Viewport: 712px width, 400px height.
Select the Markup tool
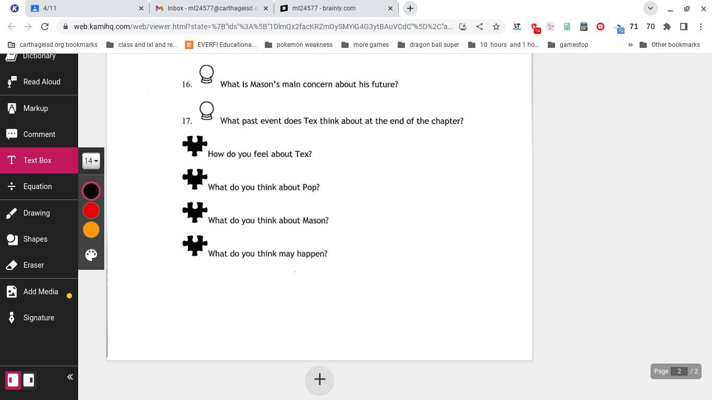pos(39,108)
